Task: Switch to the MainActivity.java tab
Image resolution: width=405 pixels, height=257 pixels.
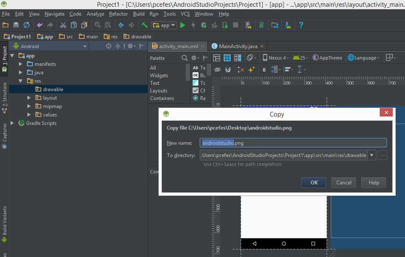Action: point(237,46)
